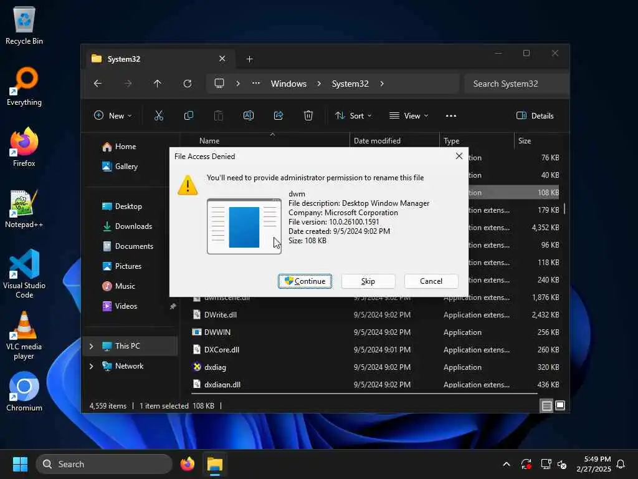
Task: Open the notifications bell icon
Action: point(621,464)
